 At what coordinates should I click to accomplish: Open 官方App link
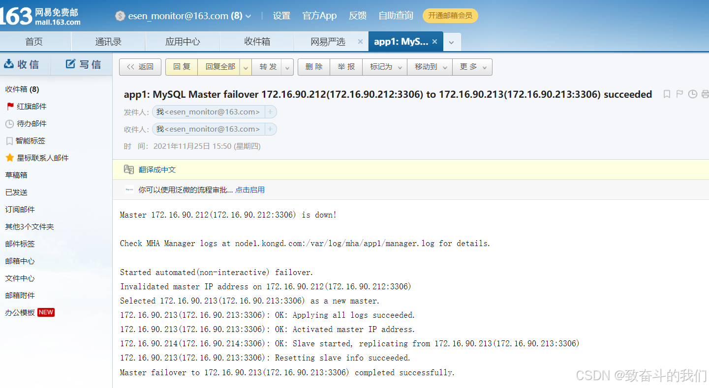319,16
